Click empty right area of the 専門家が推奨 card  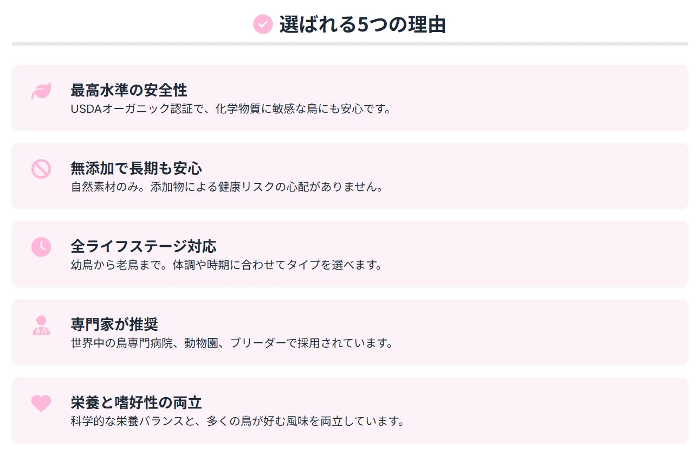pyautogui.click(x=569, y=332)
